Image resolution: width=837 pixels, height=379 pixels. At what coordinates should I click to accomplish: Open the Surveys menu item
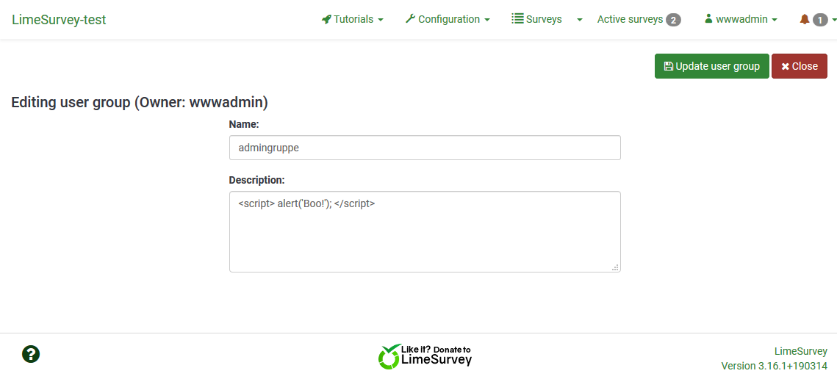click(x=544, y=20)
